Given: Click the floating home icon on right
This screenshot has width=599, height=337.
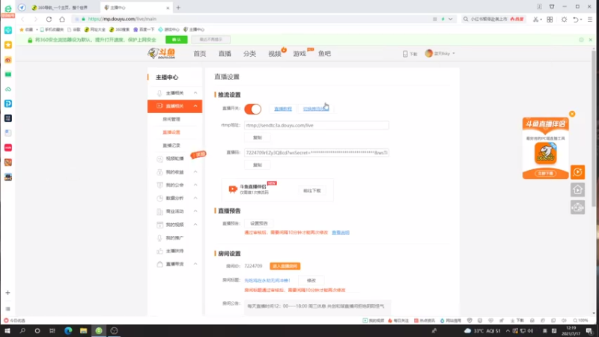Looking at the screenshot, I should (x=577, y=190).
